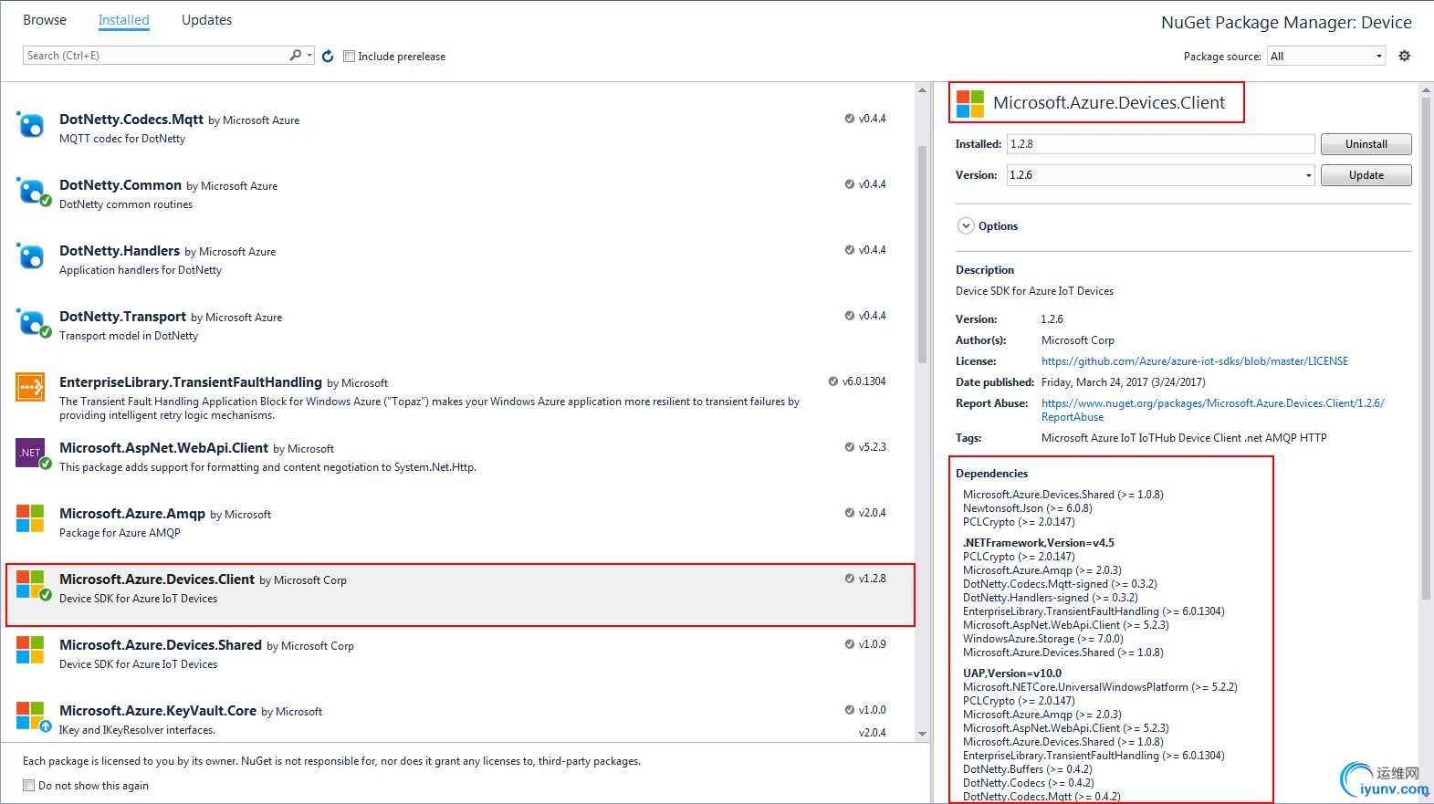Click the DotNetty.Handlers package icon
Image resolution: width=1434 pixels, height=804 pixels.
coord(30,256)
